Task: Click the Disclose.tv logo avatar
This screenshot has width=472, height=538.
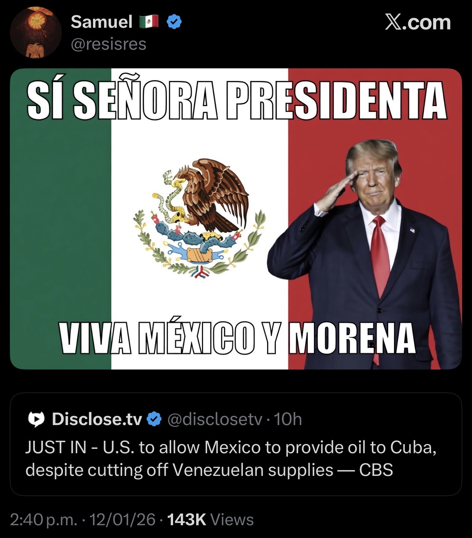Action: coord(36,419)
